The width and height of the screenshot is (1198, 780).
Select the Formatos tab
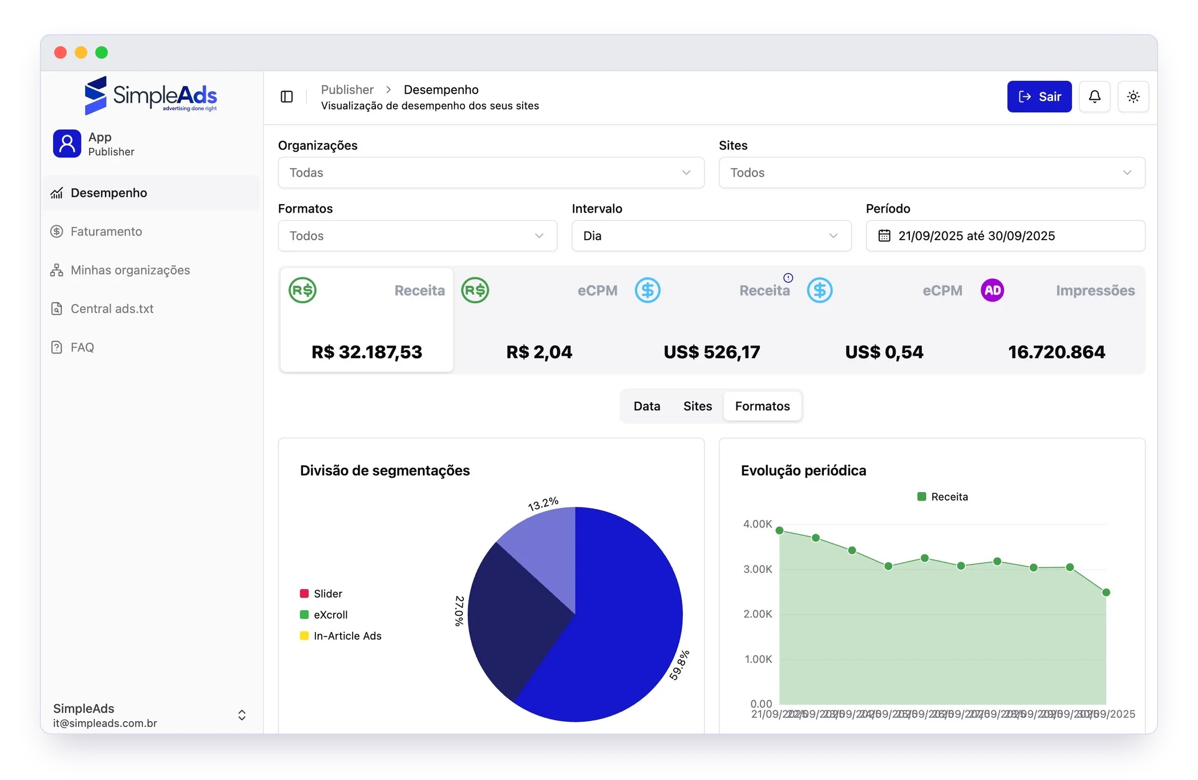(762, 407)
